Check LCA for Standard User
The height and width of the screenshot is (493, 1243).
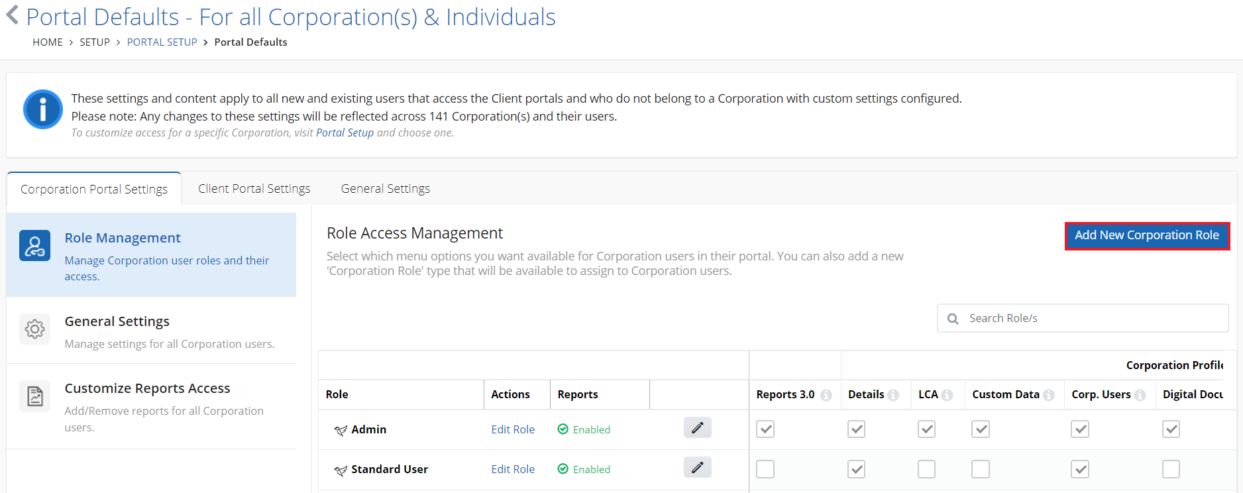927,469
